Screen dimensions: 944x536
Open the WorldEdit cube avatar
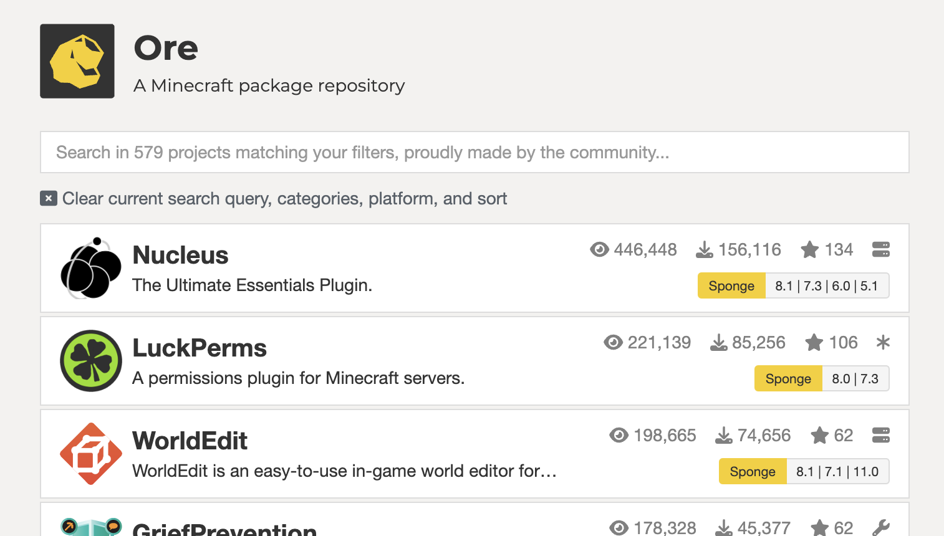pos(91,454)
